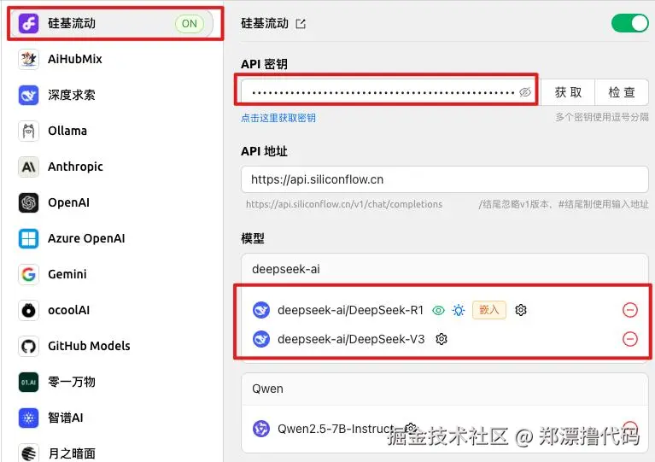This screenshot has width=655, height=462.
Task: Open the AiHubMix provider
Action: pos(112,59)
